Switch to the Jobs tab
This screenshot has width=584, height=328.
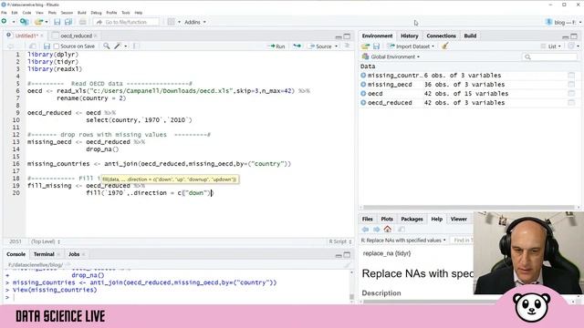click(74, 254)
